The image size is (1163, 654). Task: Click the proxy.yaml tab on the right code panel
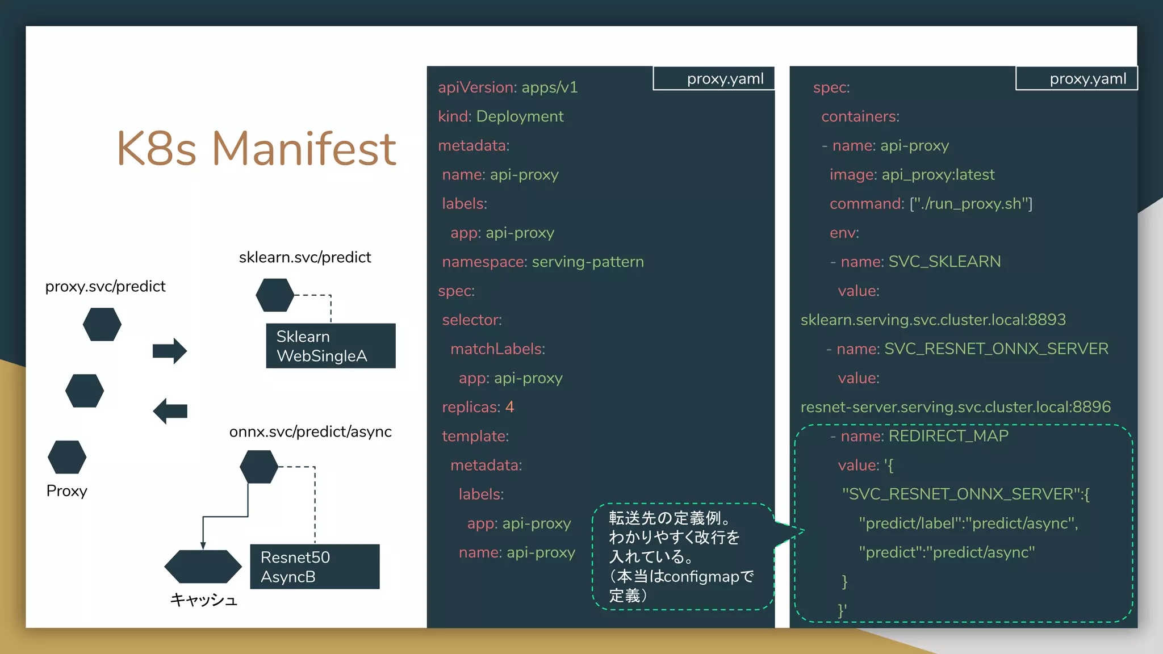click(x=1077, y=78)
